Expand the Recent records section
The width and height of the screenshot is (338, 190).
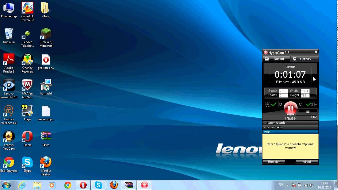point(290,123)
